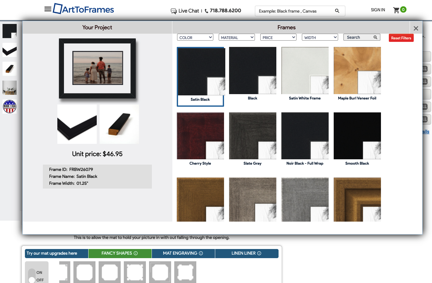Viewport: 432px width, 283px height.
Task: Expand the COLOR filter dropdown
Action: point(195,37)
